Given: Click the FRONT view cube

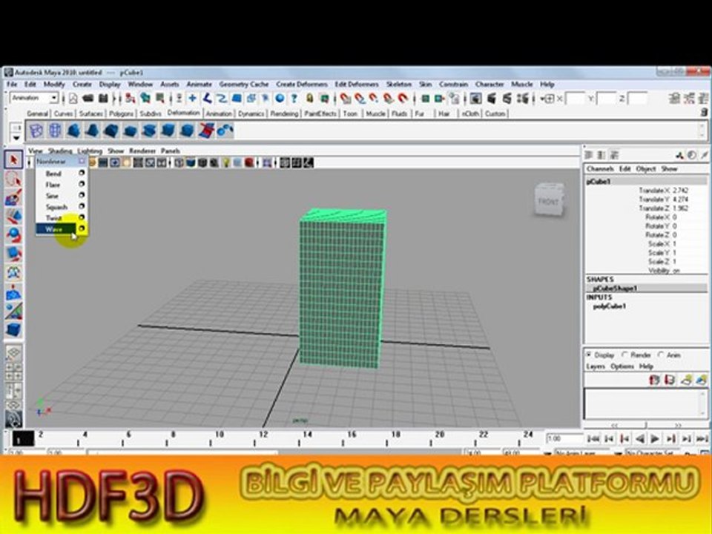Looking at the screenshot, I should (x=549, y=200).
